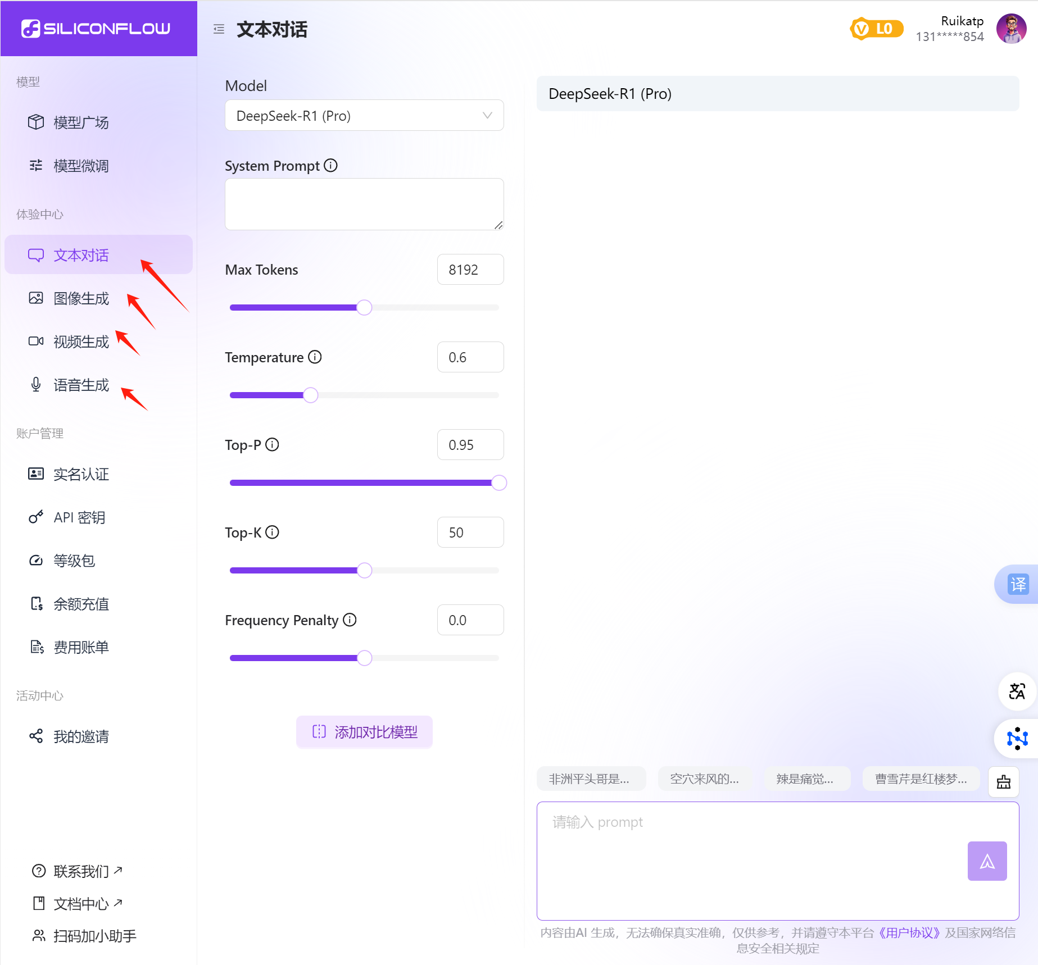Select suggestion 空穴来风的...
This screenshot has width=1038, height=965.
click(x=705, y=779)
